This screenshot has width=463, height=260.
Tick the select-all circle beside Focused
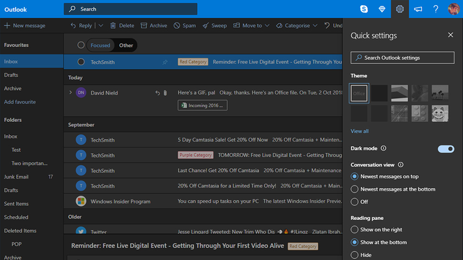tap(81, 45)
